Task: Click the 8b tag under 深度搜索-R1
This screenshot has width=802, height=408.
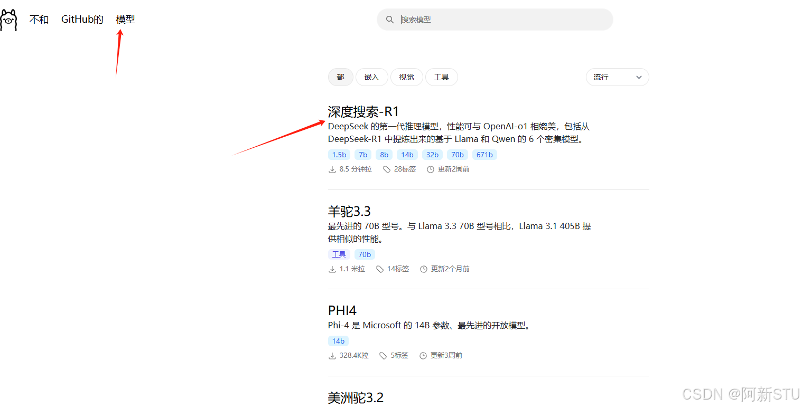Action: point(384,155)
